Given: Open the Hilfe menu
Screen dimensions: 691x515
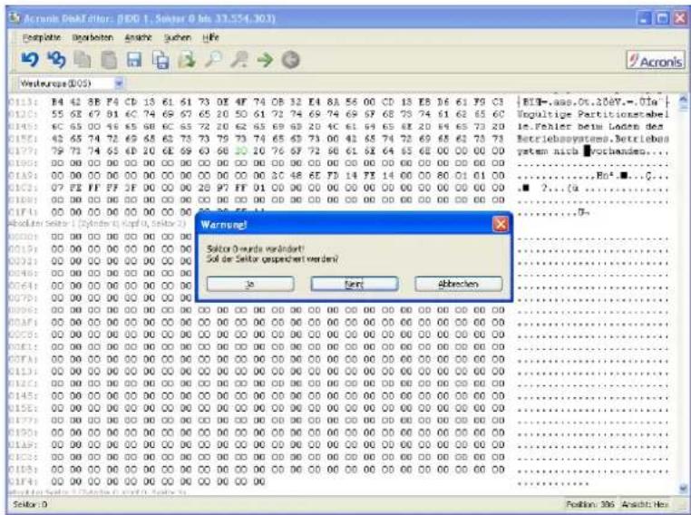Looking at the screenshot, I should coord(210,37).
